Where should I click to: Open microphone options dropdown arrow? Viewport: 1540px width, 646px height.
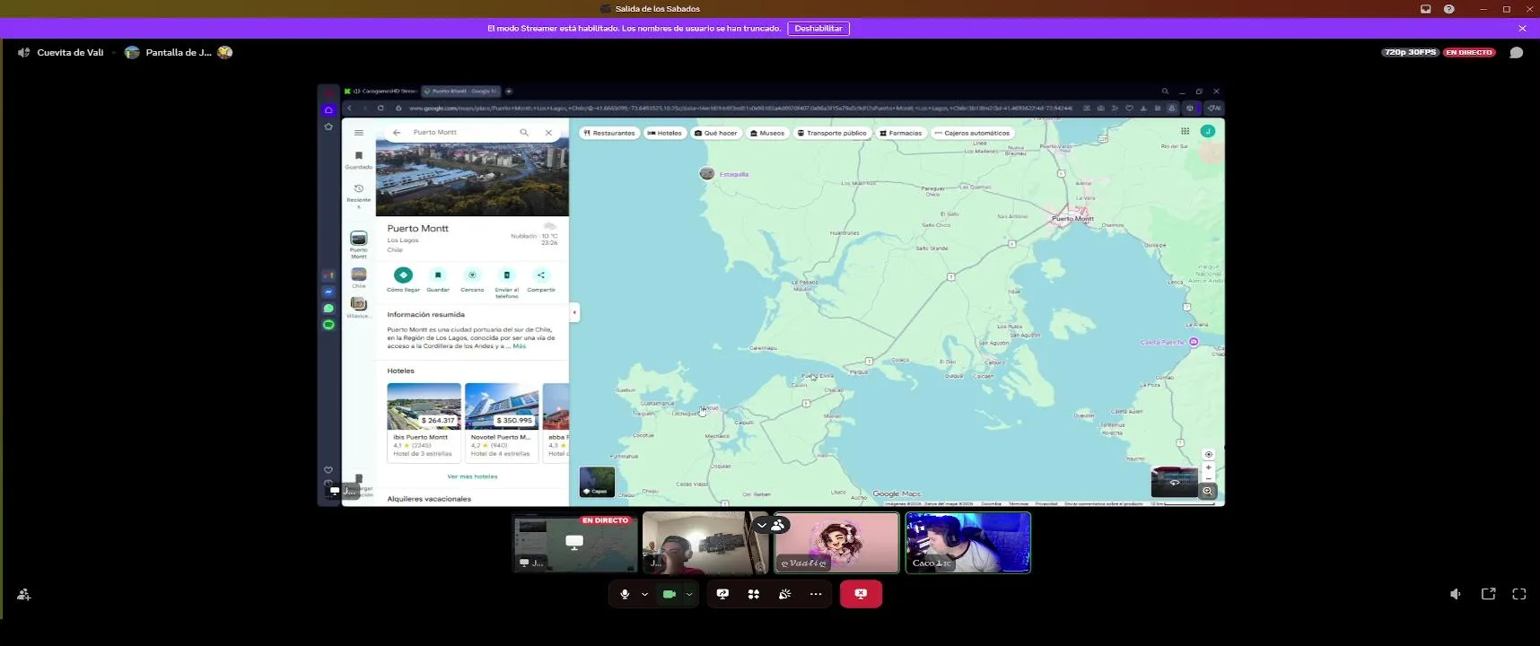[x=644, y=594]
